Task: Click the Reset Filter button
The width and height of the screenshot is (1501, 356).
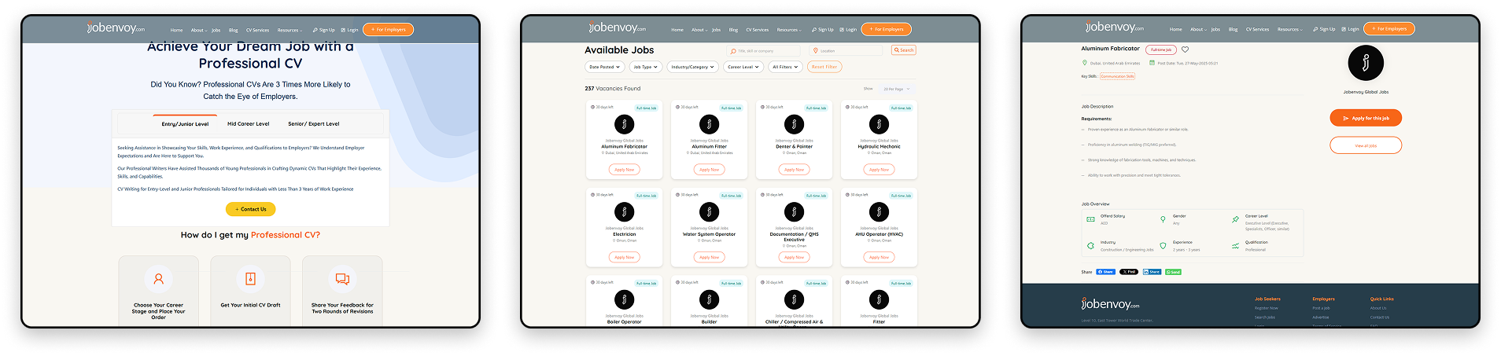Action: [824, 67]
